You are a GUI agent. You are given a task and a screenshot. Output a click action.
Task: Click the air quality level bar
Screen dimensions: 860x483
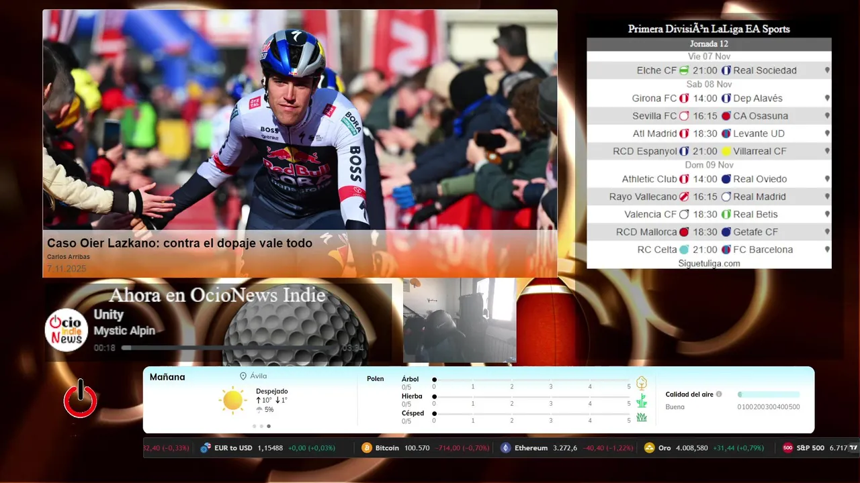(x=769, y=394)
